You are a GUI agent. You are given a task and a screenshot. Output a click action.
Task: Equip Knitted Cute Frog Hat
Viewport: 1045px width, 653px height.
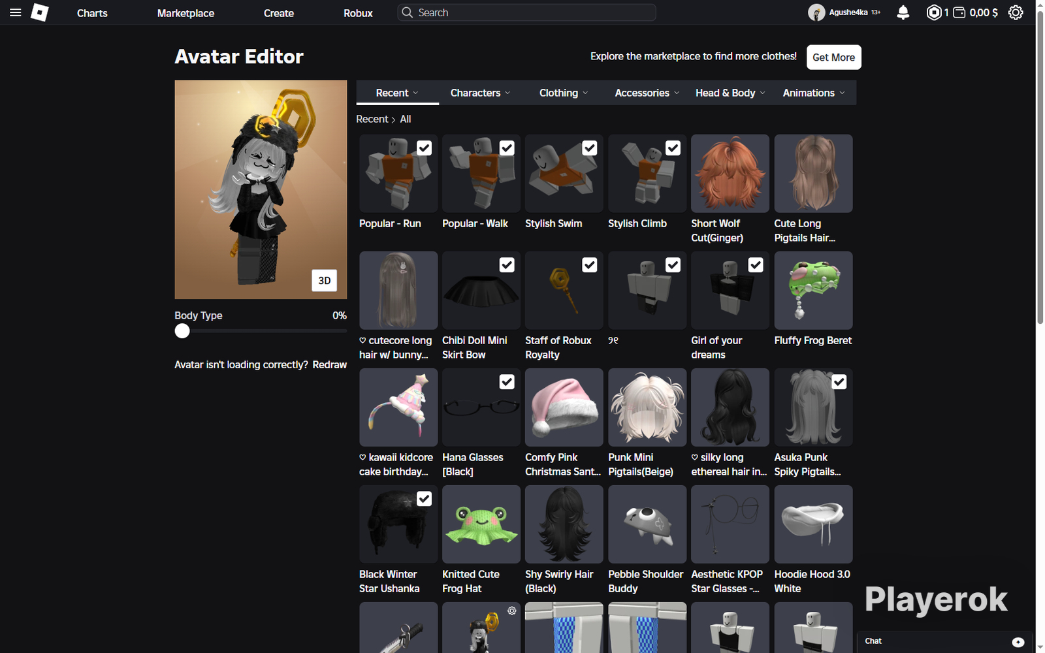point(481,524)
